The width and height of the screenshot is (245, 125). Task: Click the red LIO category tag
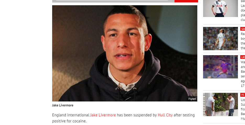[x=243, y=57]
